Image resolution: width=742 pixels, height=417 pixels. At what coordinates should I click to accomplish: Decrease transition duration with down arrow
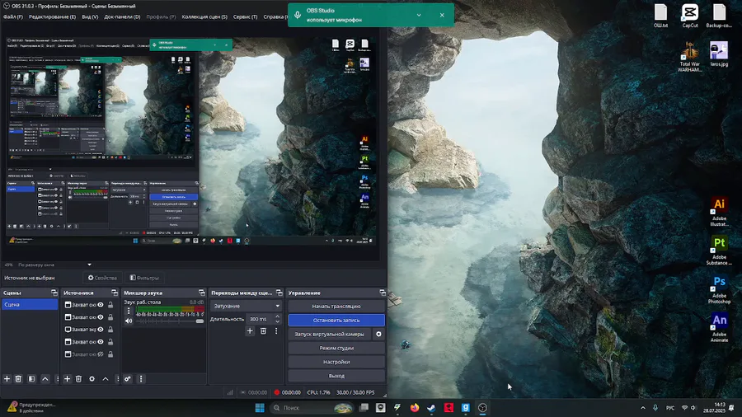coord(278,321)
